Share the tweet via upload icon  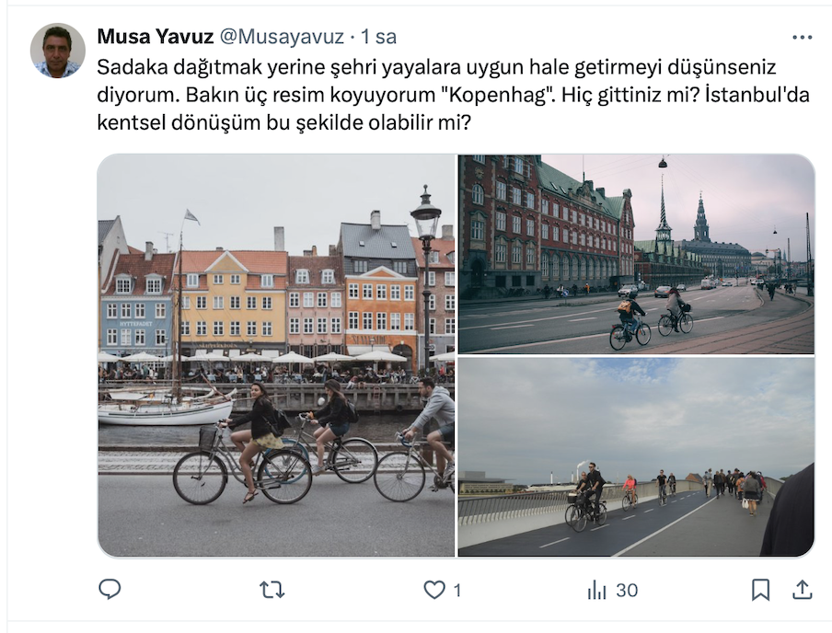pos(803,590)
